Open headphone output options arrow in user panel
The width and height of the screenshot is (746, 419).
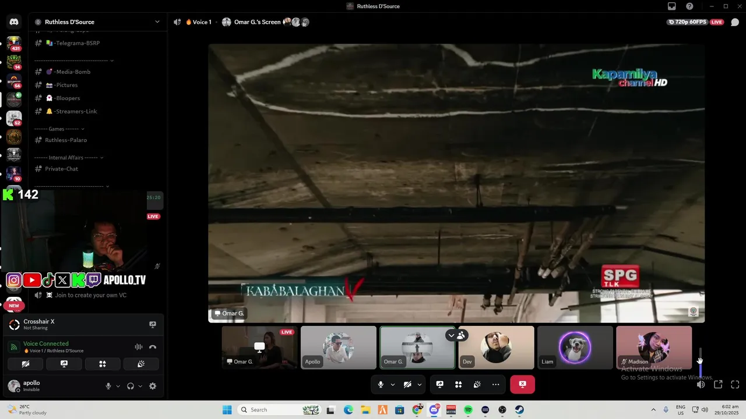click(140, 386)
